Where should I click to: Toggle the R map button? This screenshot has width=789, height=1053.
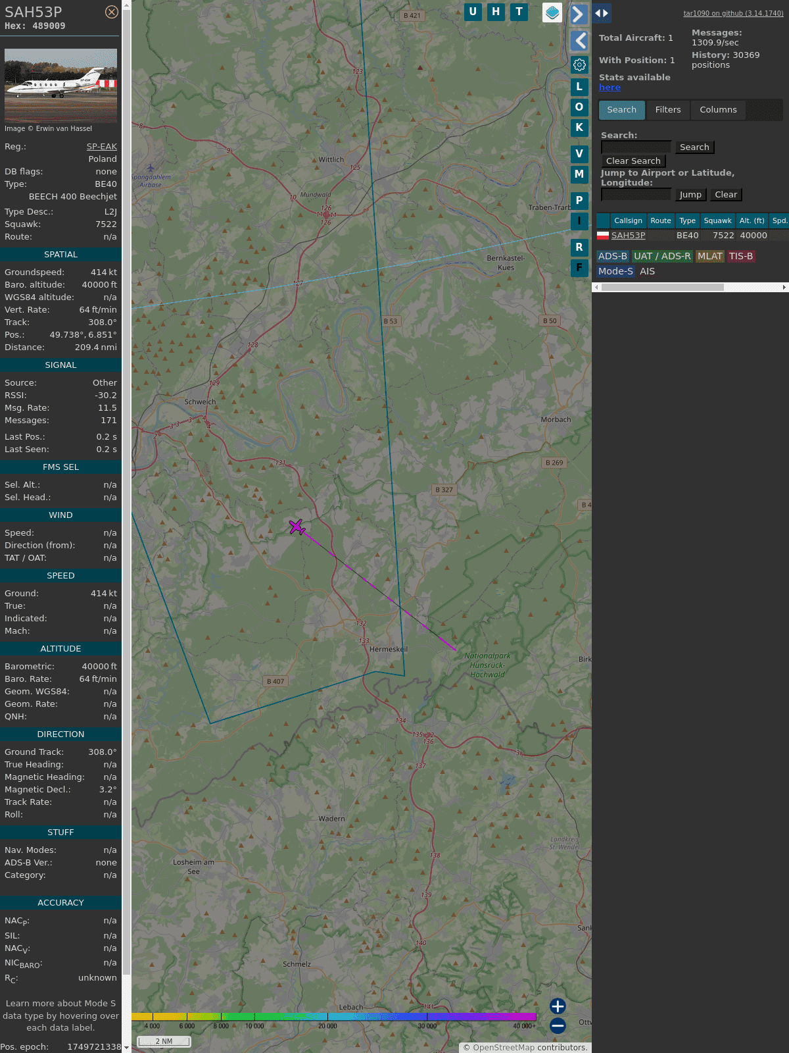pos(579,247)
